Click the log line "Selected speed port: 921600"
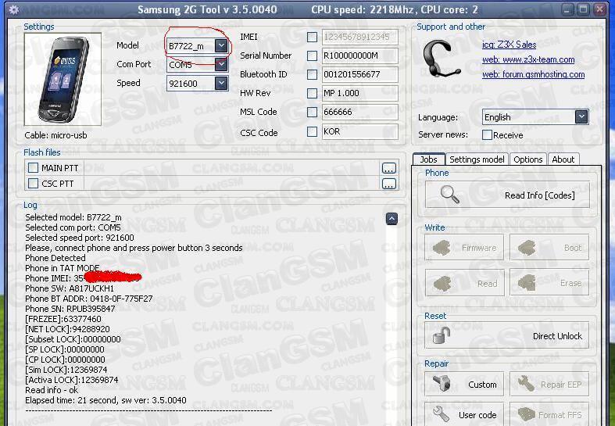The height and width of the screenshot is (426, 615). [x=80, y=238]
